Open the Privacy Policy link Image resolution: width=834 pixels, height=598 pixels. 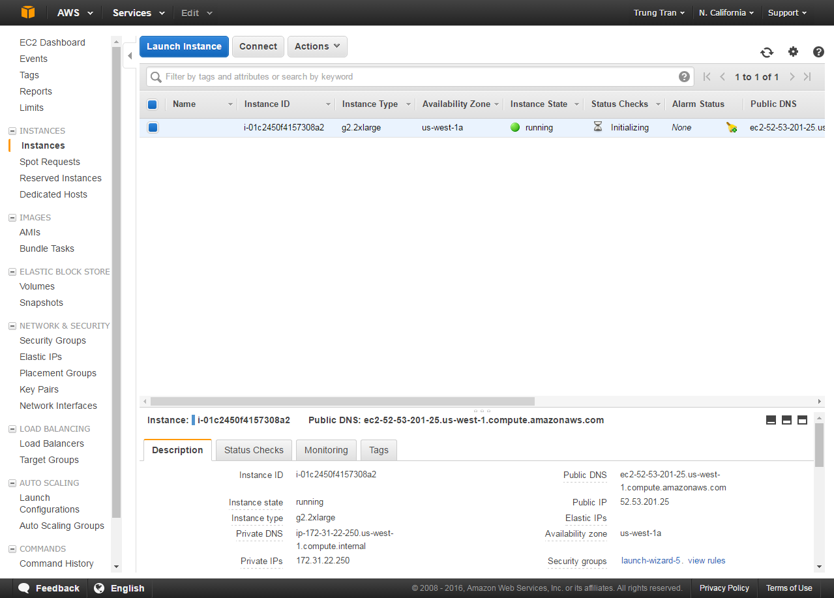pyautogui.click(x=724, y=588)
